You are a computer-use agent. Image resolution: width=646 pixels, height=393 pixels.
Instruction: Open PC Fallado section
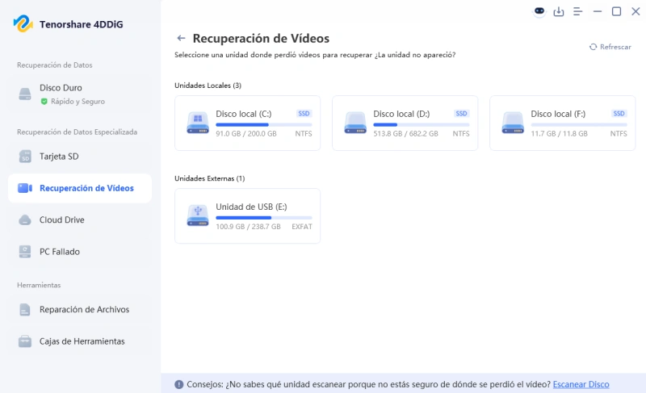click(x=80, y=252)
